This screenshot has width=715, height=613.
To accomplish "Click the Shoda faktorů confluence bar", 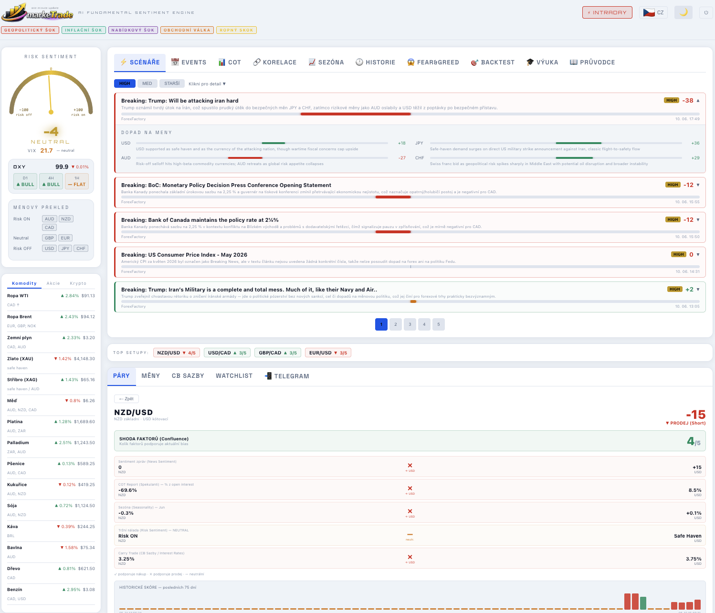I will (x=410, y=441).
